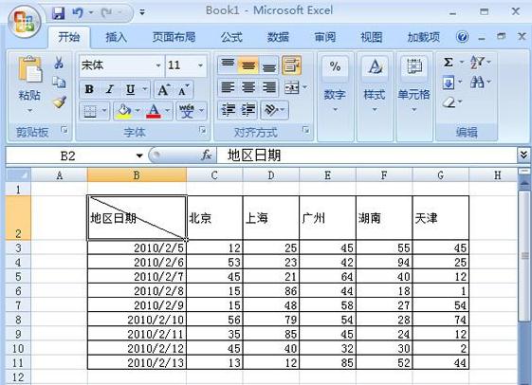This screenshot has width=532, height=385.
Task: Open the borders dropdown arrow
Action: (x=104, y=111)
